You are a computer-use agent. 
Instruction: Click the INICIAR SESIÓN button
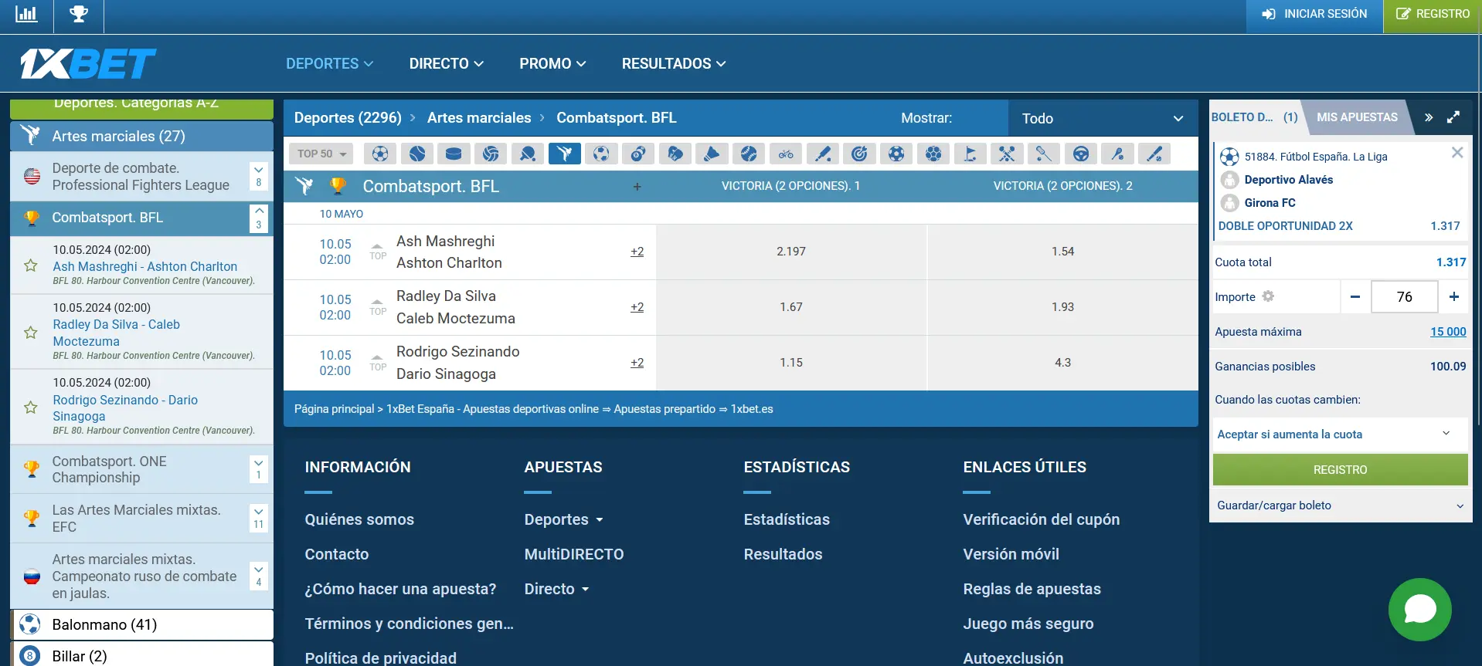pos(1314,15)
